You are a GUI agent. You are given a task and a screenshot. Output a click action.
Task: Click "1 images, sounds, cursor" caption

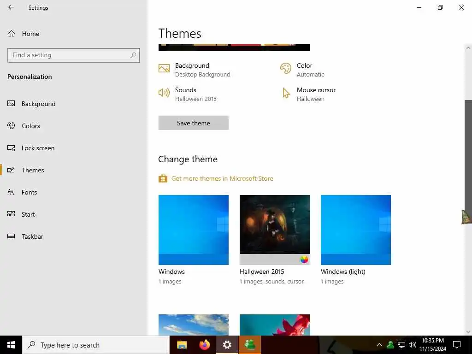coord(272,282)
